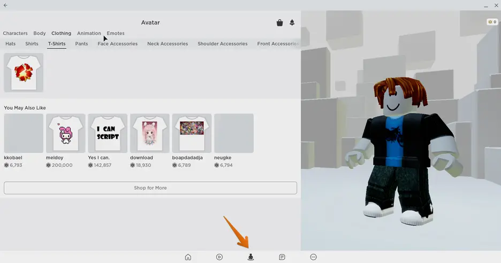Open the boapdadadja T-shirt thumbnail

(x=192, y=133)
